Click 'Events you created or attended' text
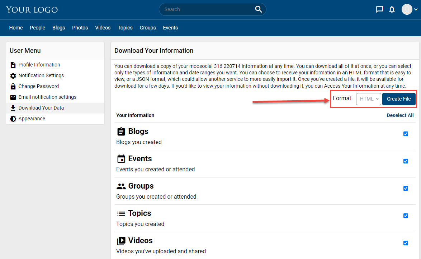This screenshot has height=259, width=421. pos(156,170)
